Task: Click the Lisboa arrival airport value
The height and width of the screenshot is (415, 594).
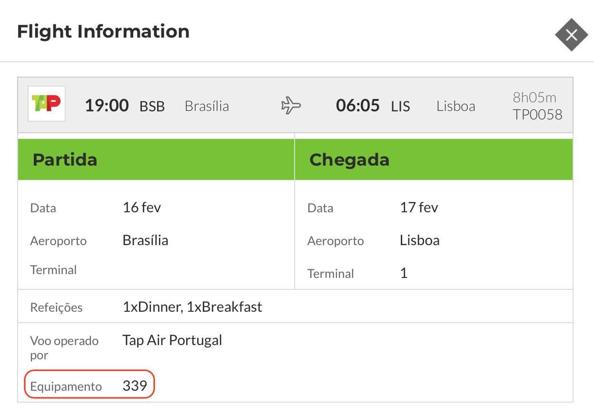Action: coord(419,240)
